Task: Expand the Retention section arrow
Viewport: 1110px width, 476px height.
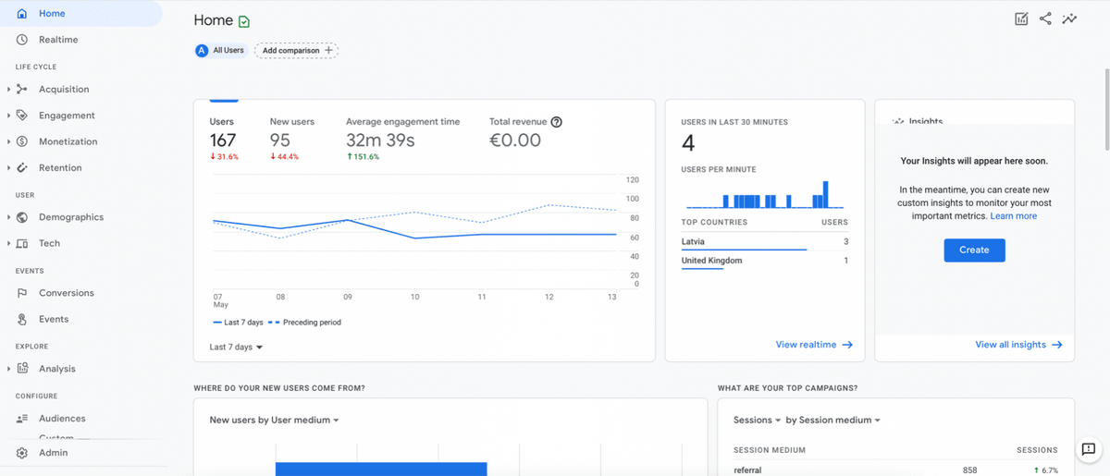Action: [8, 167]
